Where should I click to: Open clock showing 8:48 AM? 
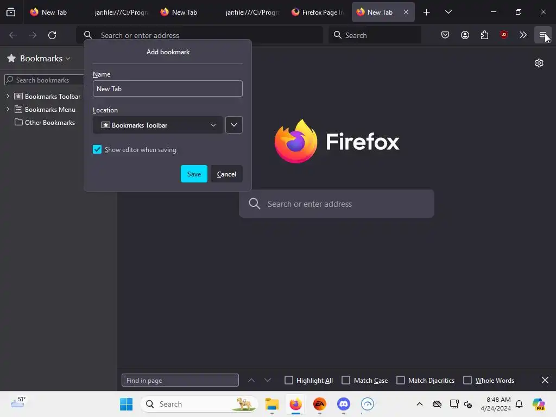(x=496, y=404)
